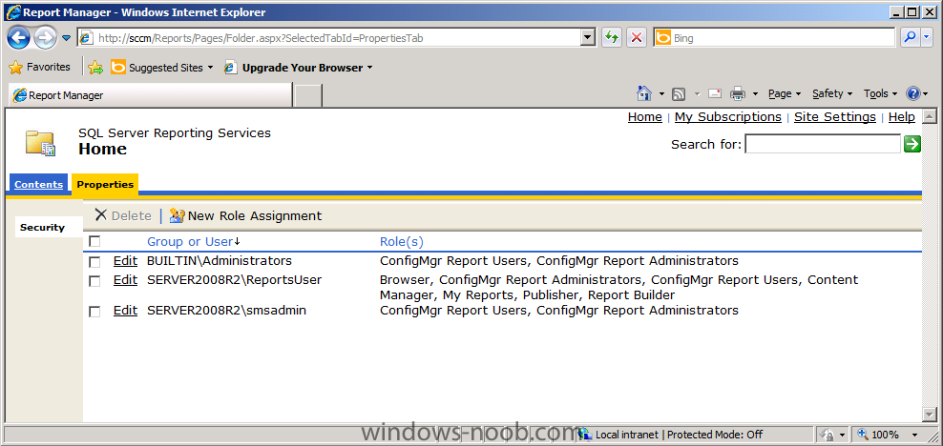Image resolution: width=943 pixels, height=446 pixels.
Task: Click the magnifier Search button
Action: click(911, 38)
